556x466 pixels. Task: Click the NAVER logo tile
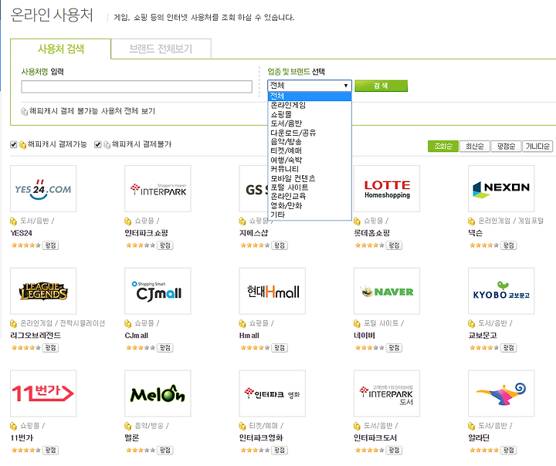[x=387, y=291]
